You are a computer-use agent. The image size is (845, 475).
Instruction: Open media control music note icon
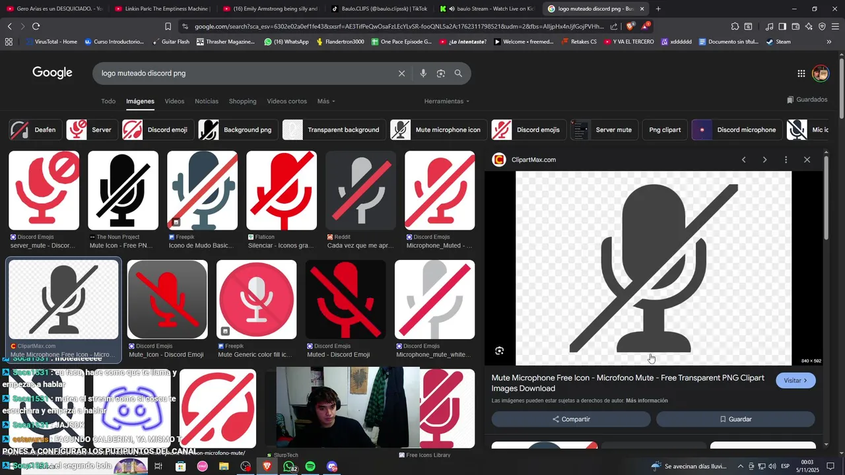pyautogui.click(x=769, y=26)
